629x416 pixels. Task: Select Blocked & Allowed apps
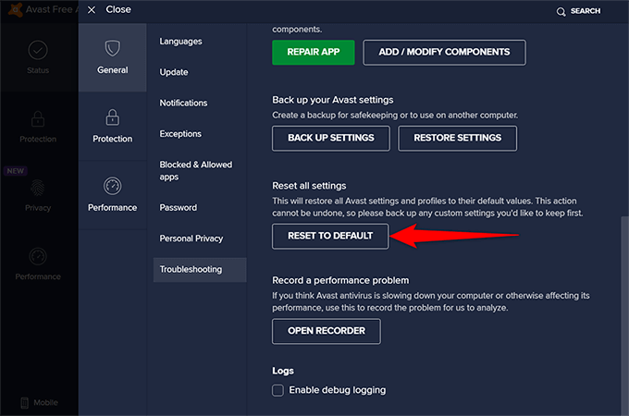pos(195,170)
